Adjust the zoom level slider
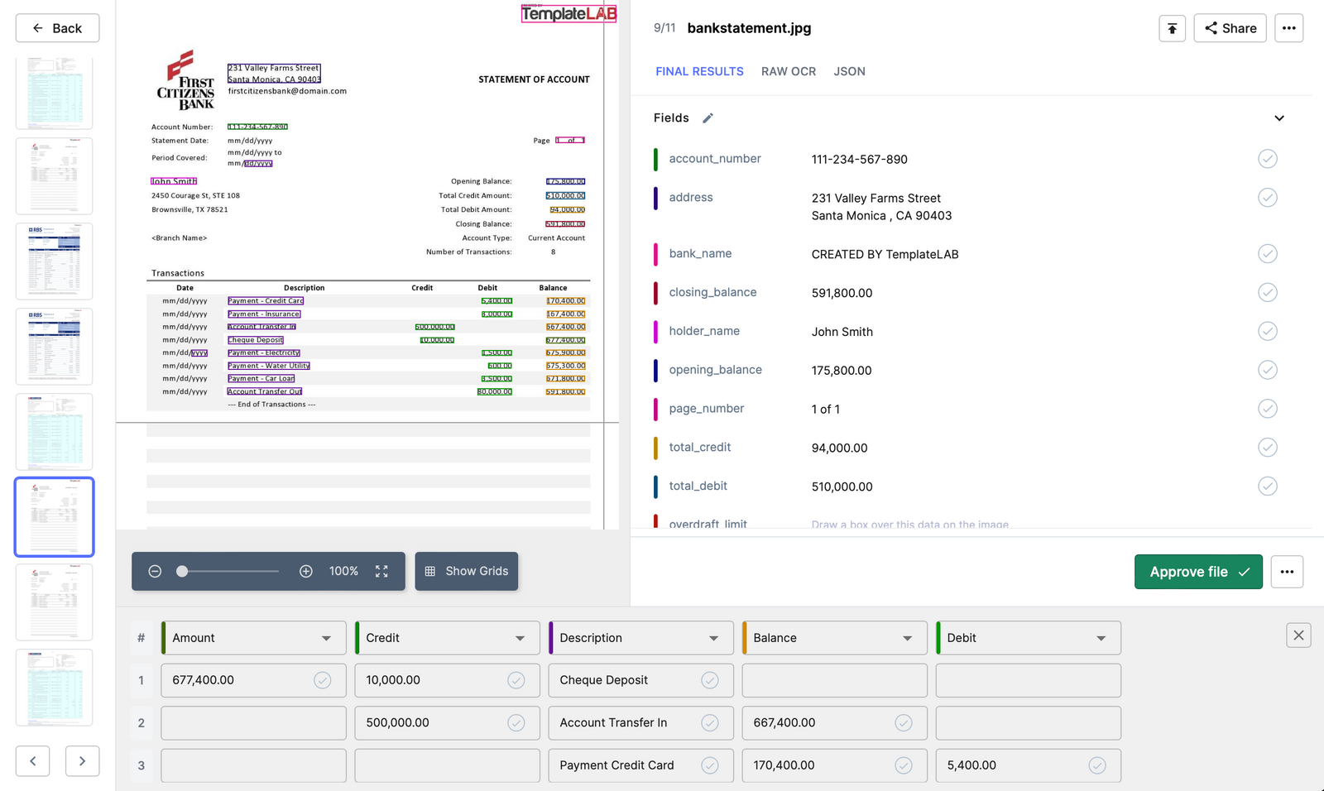 coord(184,570)
